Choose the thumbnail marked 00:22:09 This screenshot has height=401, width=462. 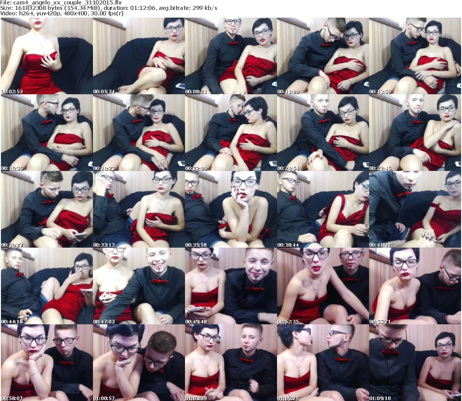click(231, 133)
